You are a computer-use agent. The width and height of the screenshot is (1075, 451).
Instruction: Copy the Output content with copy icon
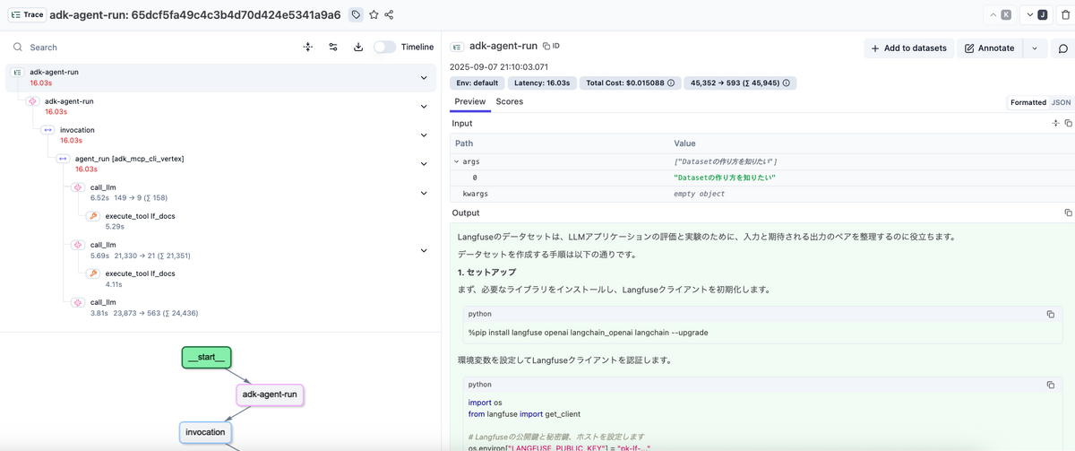[1068, 212]
